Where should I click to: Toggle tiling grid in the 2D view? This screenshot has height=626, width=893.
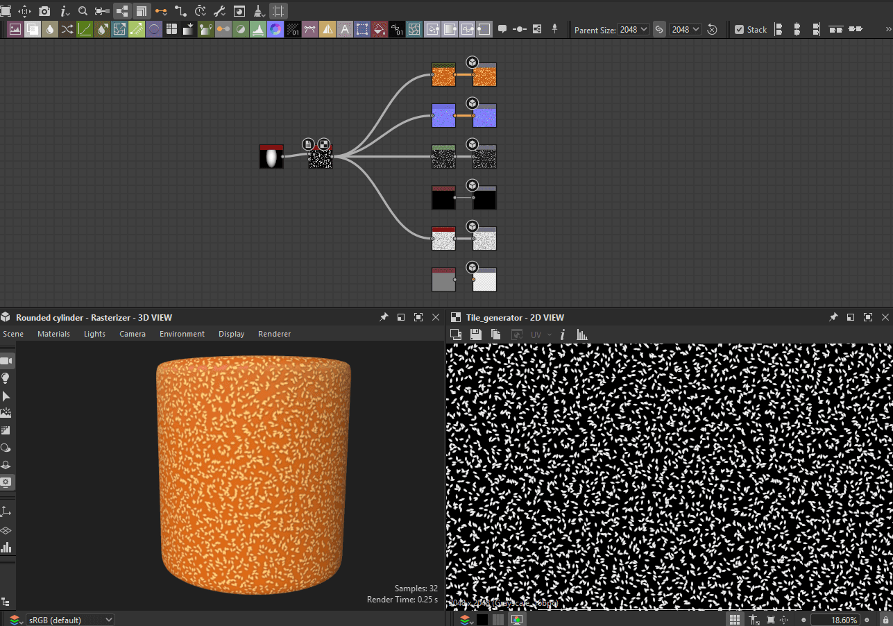pyautogui.click(x=735, y=620)
